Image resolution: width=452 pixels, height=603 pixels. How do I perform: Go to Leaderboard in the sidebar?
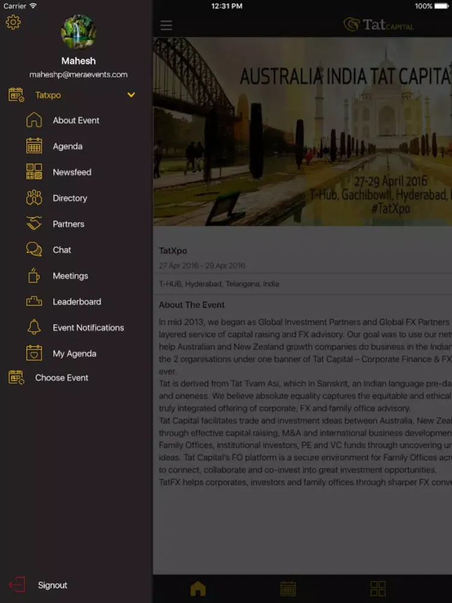pyautogui.click(x=77, y=301)
